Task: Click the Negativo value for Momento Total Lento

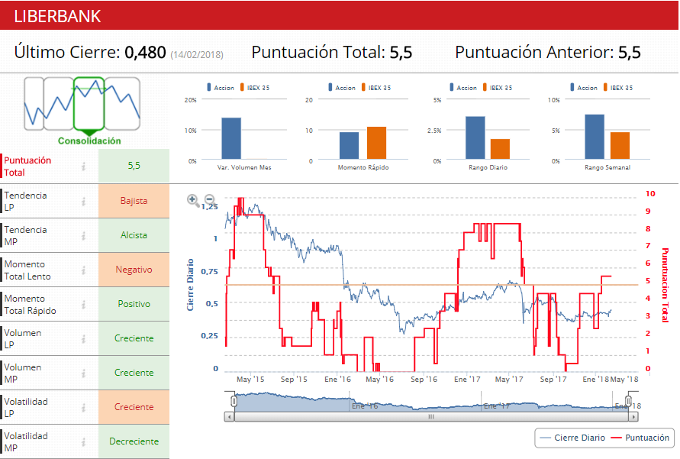Action: click(134, 270)
